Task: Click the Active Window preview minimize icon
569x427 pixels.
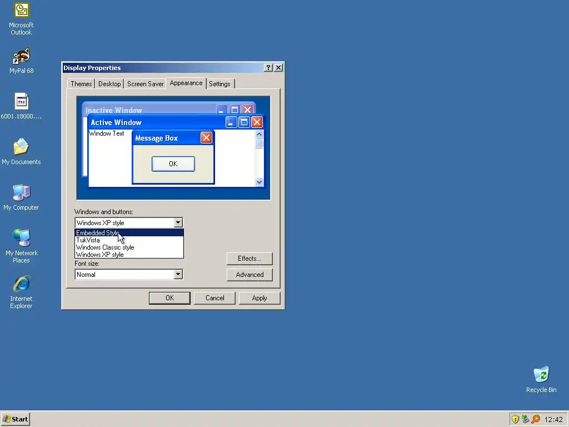Action: (x=231, y=122)
